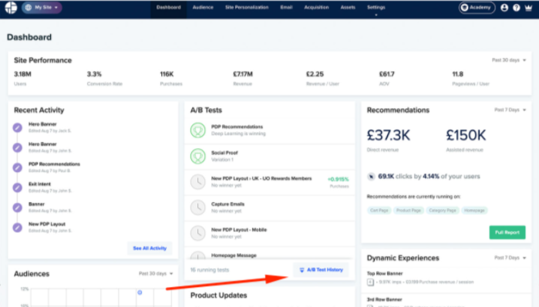Open the Dashboard tab
539x307 pixels.
point(168,8)
